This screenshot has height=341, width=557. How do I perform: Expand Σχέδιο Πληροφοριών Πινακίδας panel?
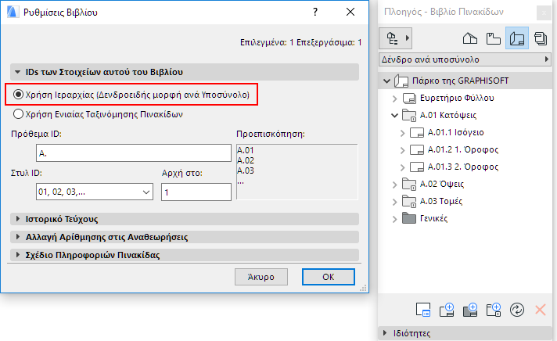point(17,255)
